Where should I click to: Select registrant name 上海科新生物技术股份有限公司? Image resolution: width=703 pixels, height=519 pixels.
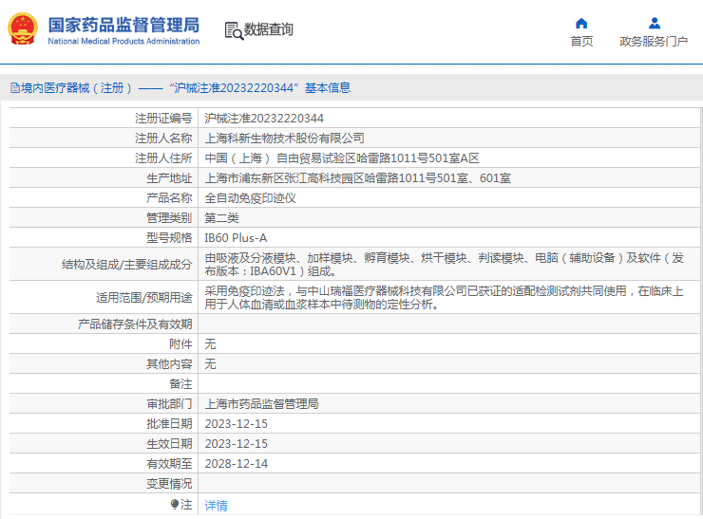click(284, 139)
